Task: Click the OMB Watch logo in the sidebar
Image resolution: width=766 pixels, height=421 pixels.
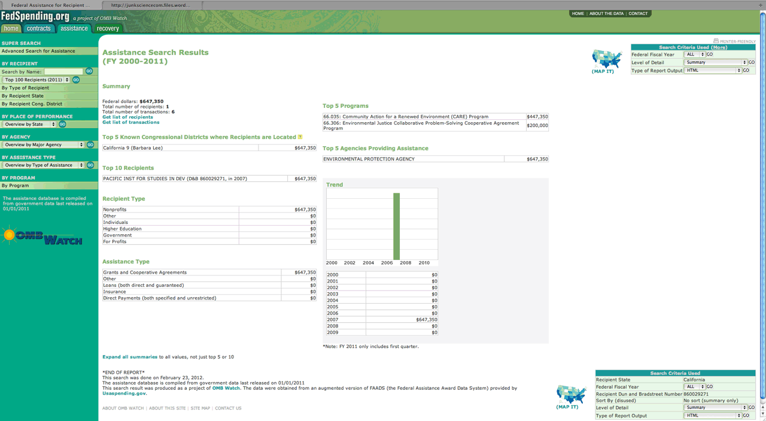Action: pyautogui.click(x=42, y=236)
